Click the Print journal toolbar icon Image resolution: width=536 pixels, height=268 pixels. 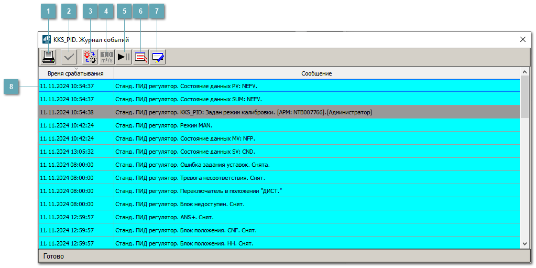click(48, 57)
